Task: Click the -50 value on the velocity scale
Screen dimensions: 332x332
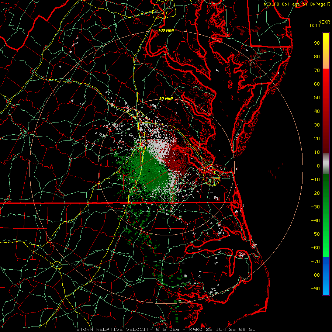Action: tap(315, 234)
